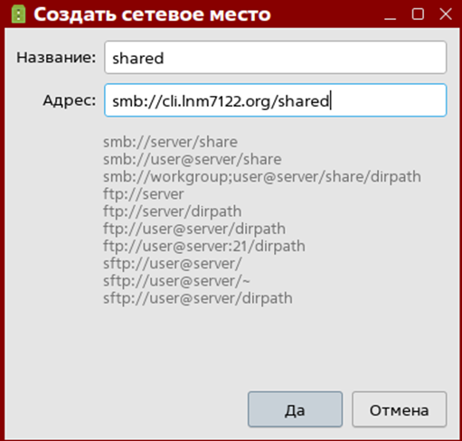Close the Создать сетевое место dialog

[x=446, y=14]
